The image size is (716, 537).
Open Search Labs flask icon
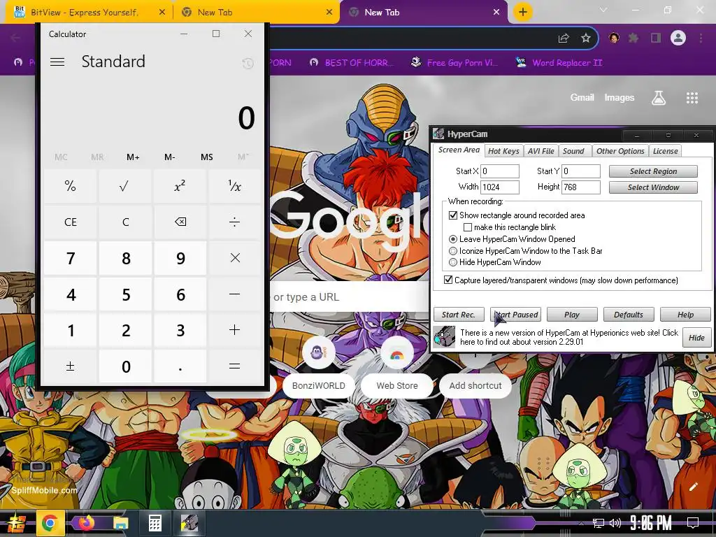coord(659,98)
